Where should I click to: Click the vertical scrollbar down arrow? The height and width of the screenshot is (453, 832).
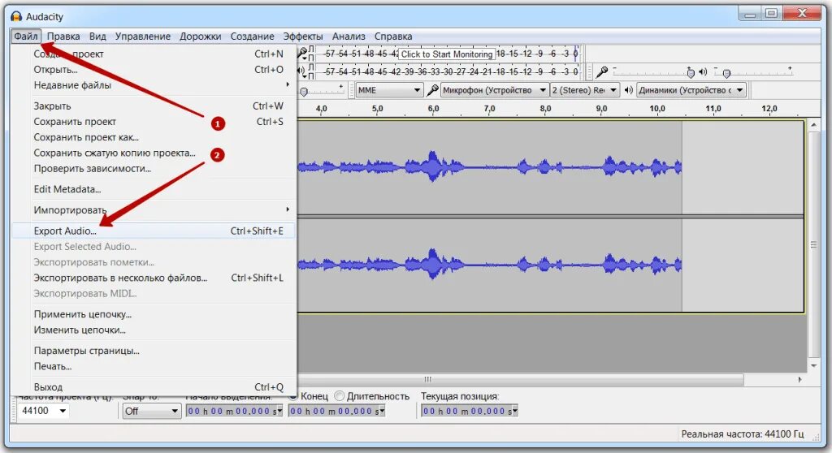click(813, 366)
